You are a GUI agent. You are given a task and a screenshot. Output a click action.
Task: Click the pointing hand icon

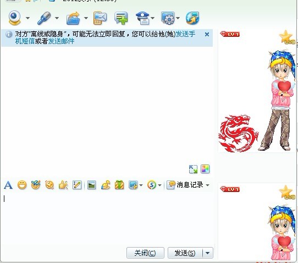click(x=63, y=185)
